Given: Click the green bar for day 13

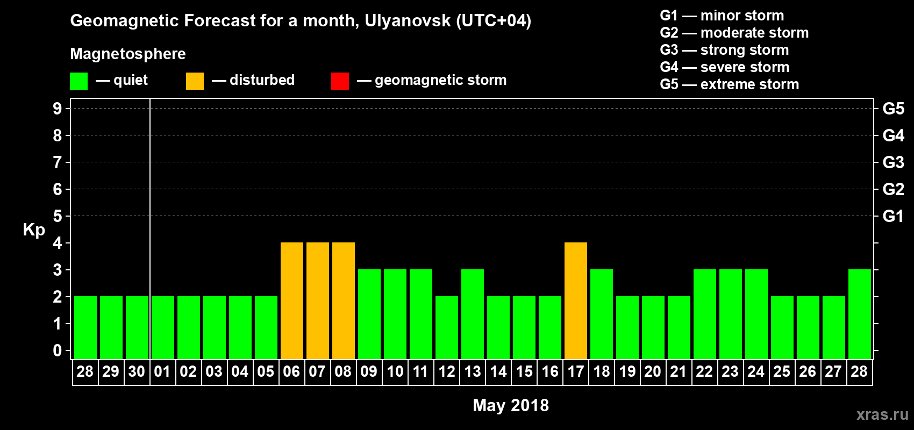Looking at the screenshot, I should pyautogui.click(x=473, y=314).
